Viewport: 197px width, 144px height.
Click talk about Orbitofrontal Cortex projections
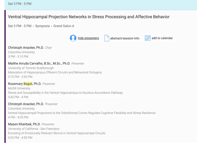pos(82,113)
